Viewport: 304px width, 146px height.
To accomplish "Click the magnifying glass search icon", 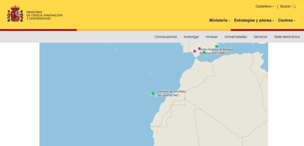I will click(x=294, y=7).
